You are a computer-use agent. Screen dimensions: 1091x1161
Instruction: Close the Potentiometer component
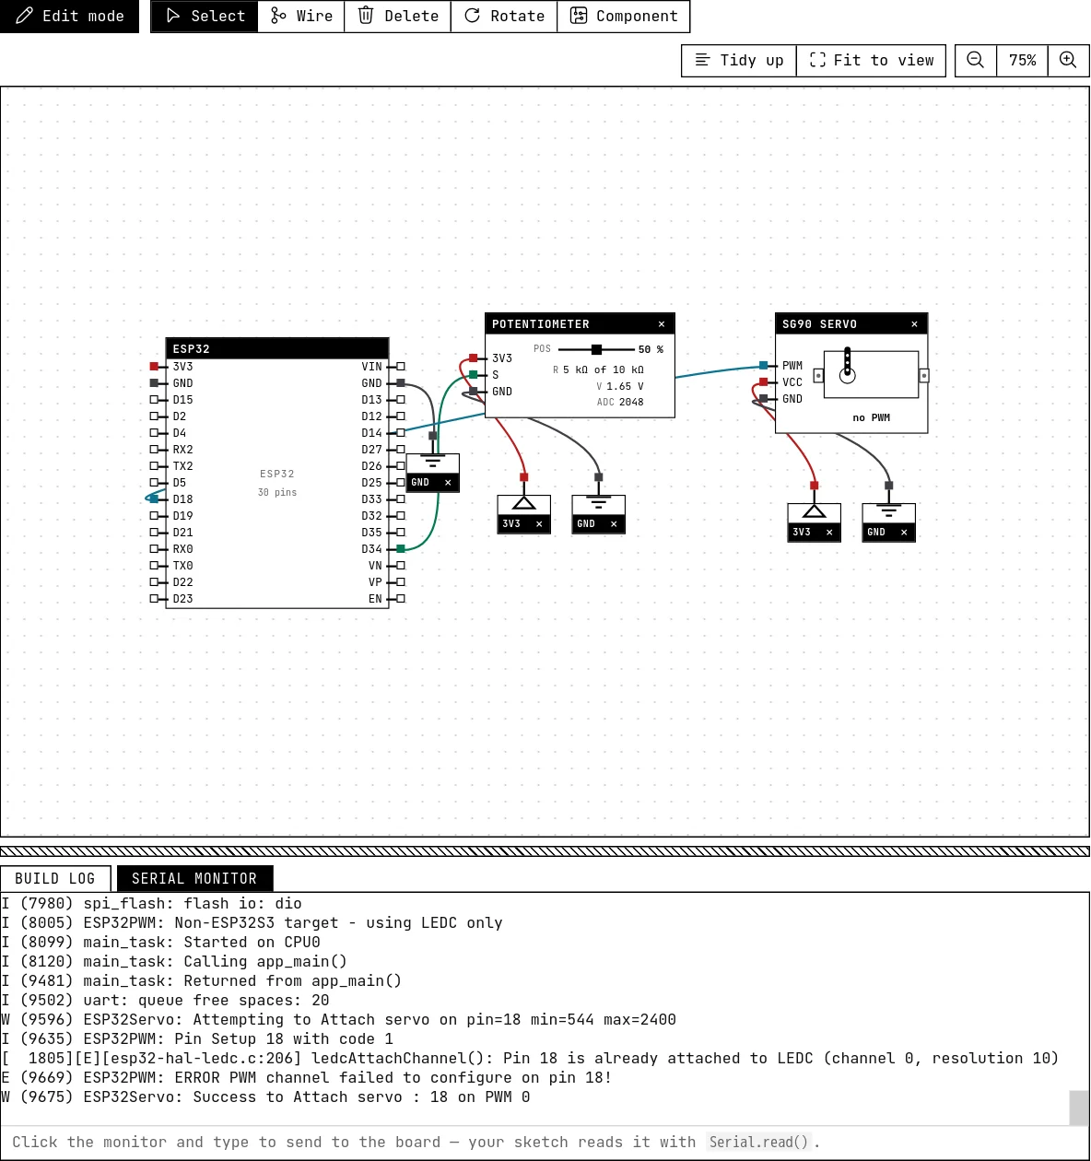662,324
